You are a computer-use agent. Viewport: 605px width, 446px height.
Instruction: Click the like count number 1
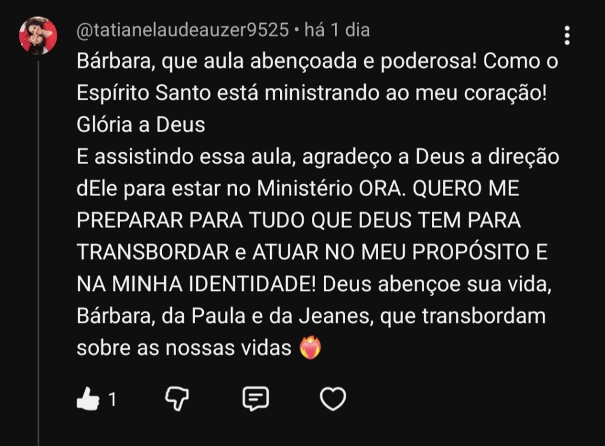112,399
